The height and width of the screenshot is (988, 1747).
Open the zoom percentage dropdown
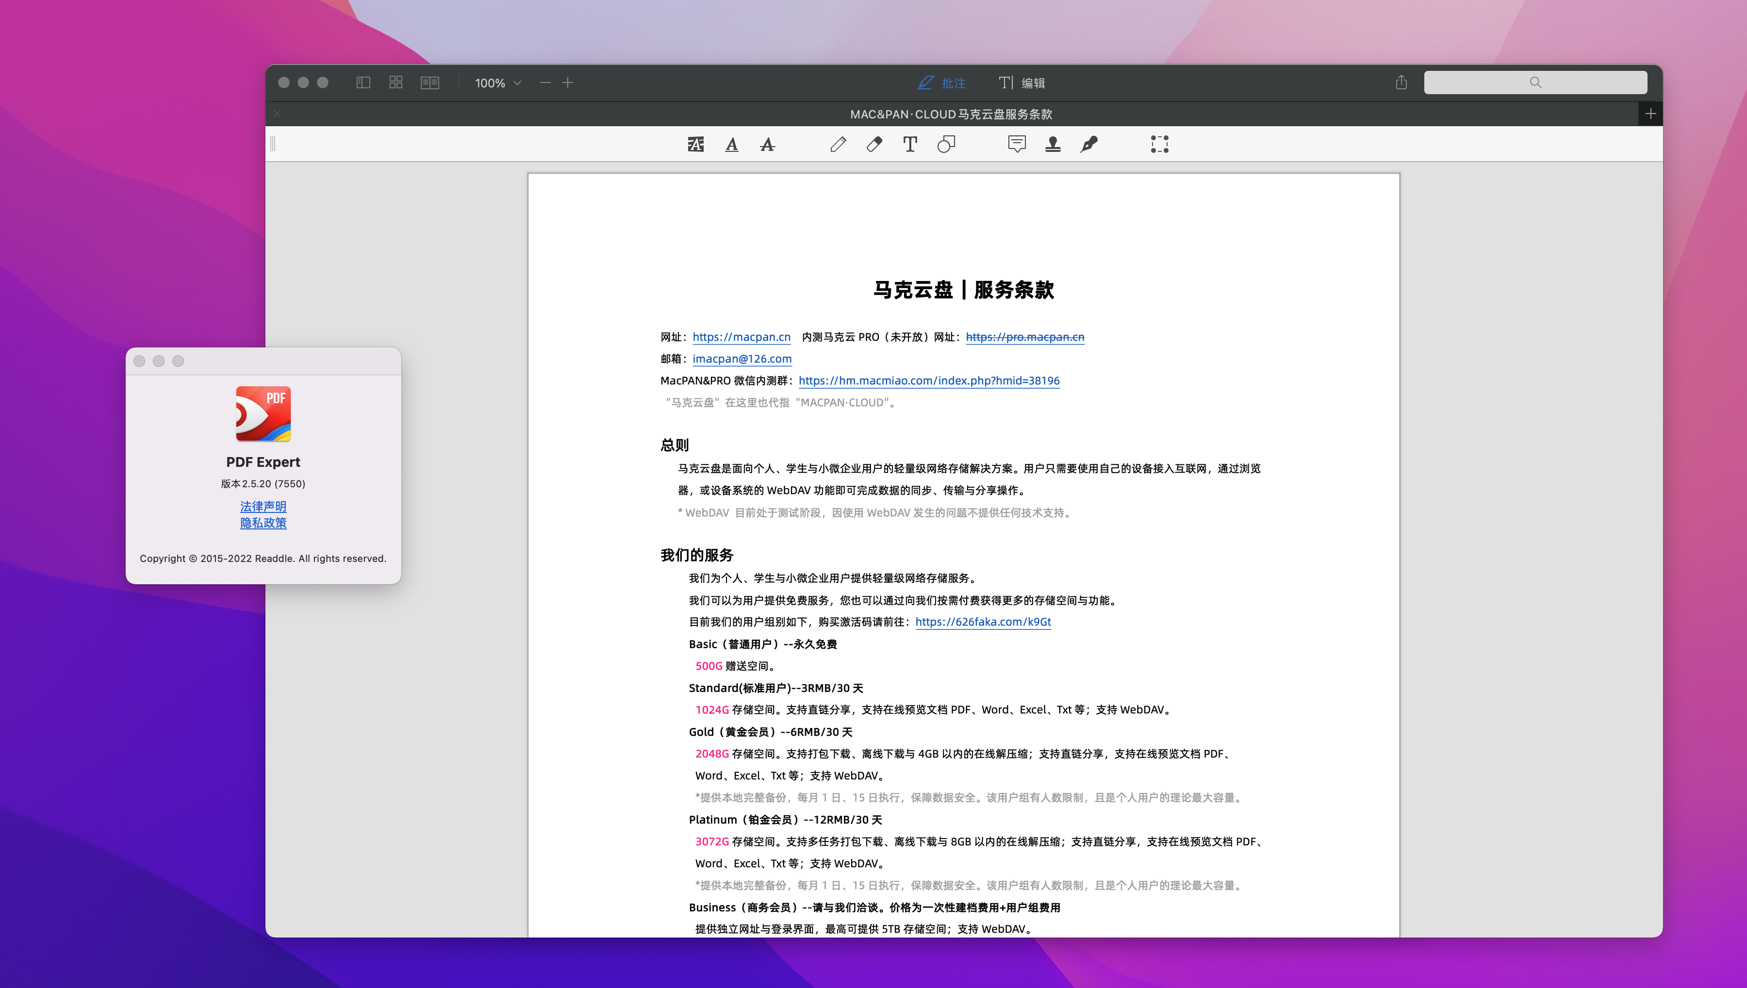497,82
